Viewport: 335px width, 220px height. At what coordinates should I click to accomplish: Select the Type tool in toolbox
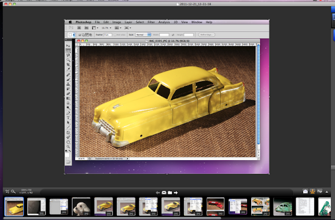tap(68, 118)
